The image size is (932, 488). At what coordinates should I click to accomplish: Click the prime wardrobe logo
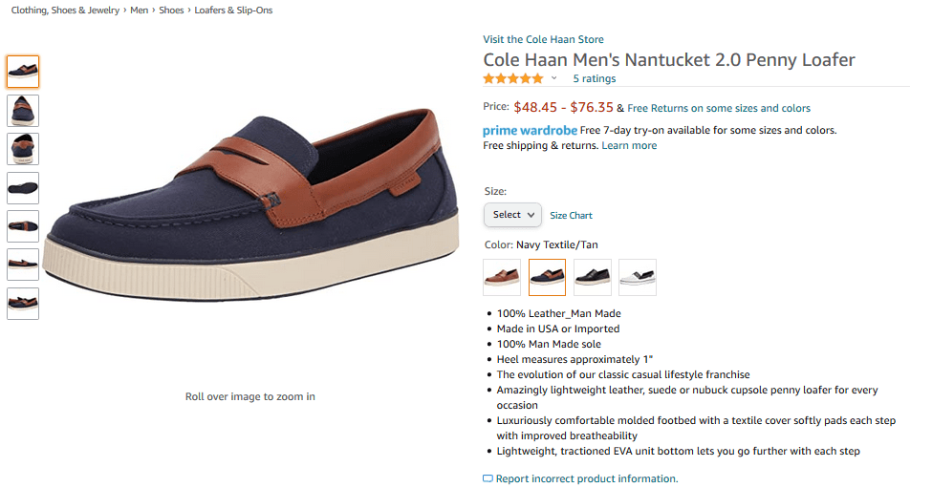530,130
